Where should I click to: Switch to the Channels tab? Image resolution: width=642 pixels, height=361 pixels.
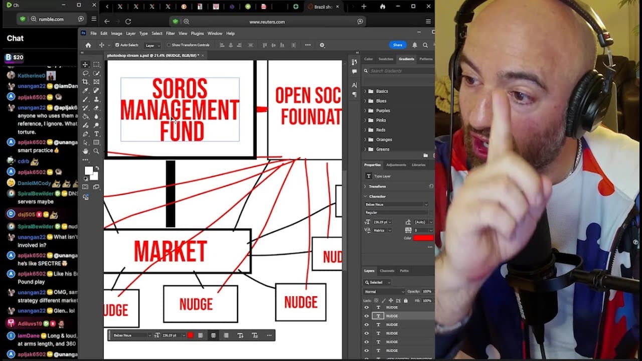click(x=387, y=271)
